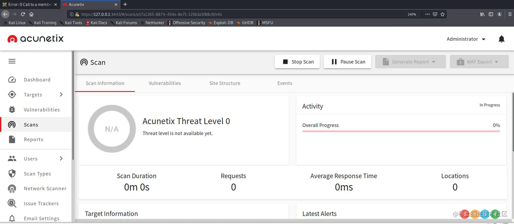Open the Kali Linux bookmark
The width and height of the screenshot is (514, 224).
pyautogui.click(x=15, y=23)
